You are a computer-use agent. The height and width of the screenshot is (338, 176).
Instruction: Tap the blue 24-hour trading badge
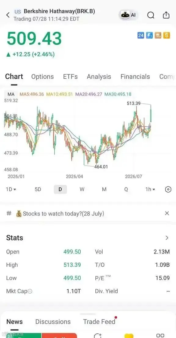141,35
